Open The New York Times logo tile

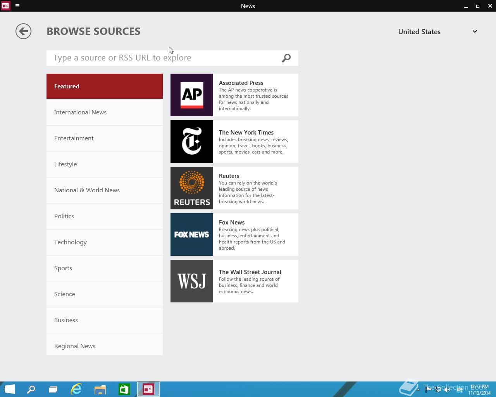click(192, 142)
